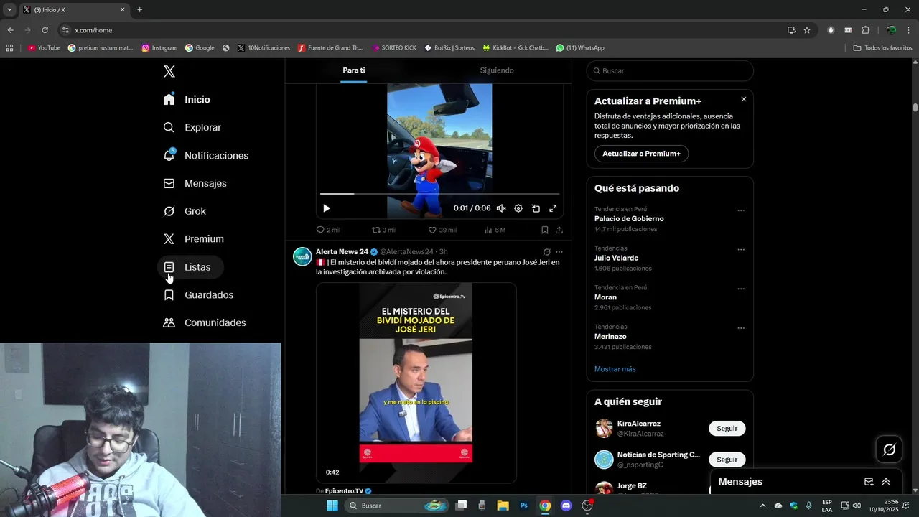The width and height of the screenshot is (919, 517).
Task: Open Chrome extensions puzzle icon
Action: [865, 30]
